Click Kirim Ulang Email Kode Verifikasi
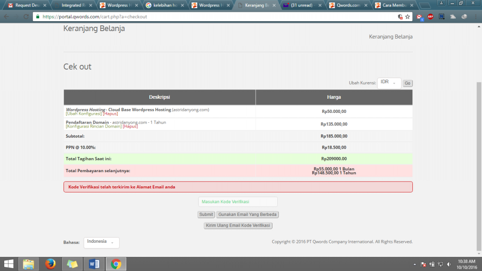Image resolution: width=482 pixels, height=271 pixels. click(238, 226)
